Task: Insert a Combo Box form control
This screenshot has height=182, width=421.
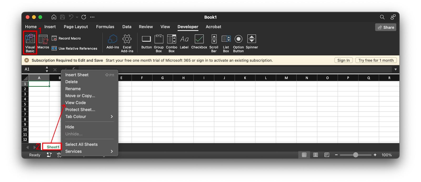Action: [x=172, y=43]
